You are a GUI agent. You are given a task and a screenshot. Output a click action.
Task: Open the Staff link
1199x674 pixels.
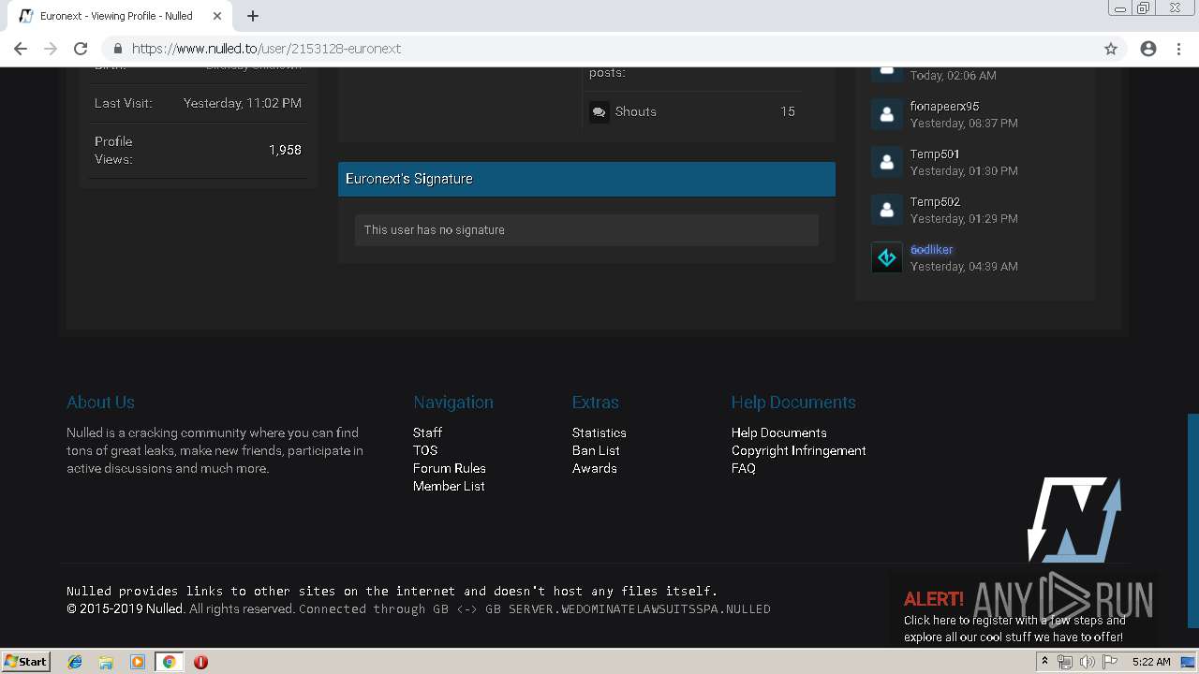click(x=427, y=432)
